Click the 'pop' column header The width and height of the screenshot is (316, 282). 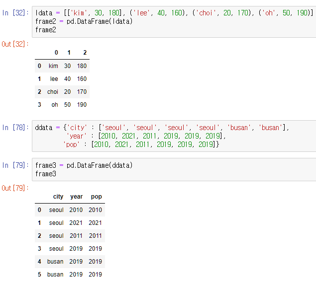coord(97,197)
